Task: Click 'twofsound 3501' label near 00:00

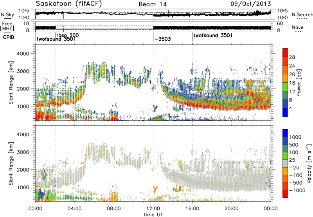Action: tap(56, 39)
